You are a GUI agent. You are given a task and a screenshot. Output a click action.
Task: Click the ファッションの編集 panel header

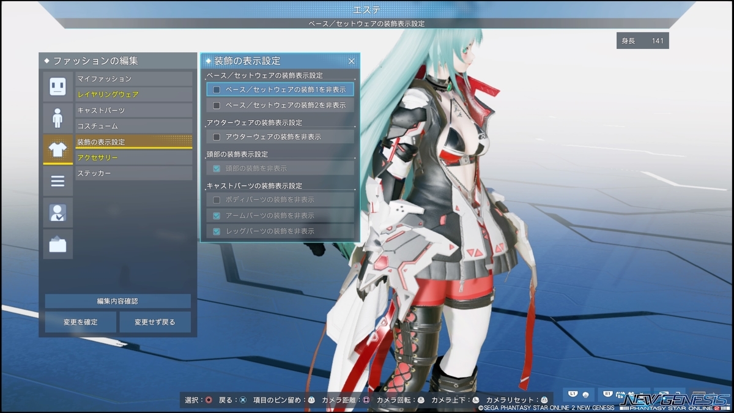pos(118,61)
